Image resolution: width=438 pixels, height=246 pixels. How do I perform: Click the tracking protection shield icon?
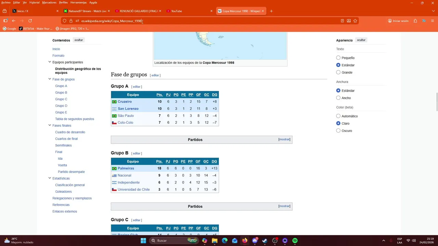click(x=64, y=21)
